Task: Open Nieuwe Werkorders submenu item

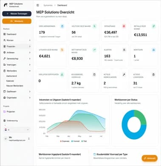Action: pos(15,86)
